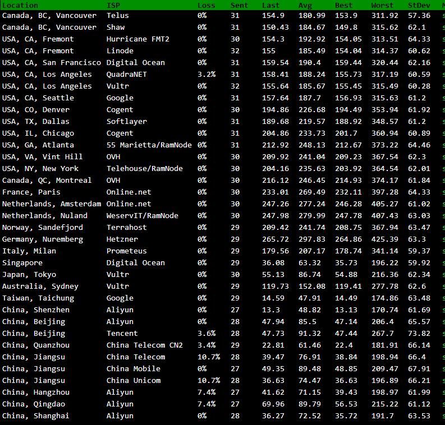The image size is (445, 425).
Task: Click USA, CA, Seattle location
Action: coord(38,98)
